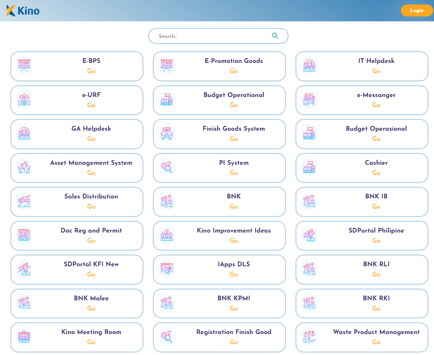Open PI System using Go
The image size is (434, 355).
click(234, 173)
